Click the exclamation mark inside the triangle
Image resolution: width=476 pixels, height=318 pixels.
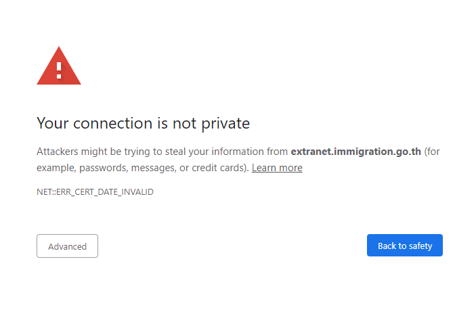coord(59,69)
